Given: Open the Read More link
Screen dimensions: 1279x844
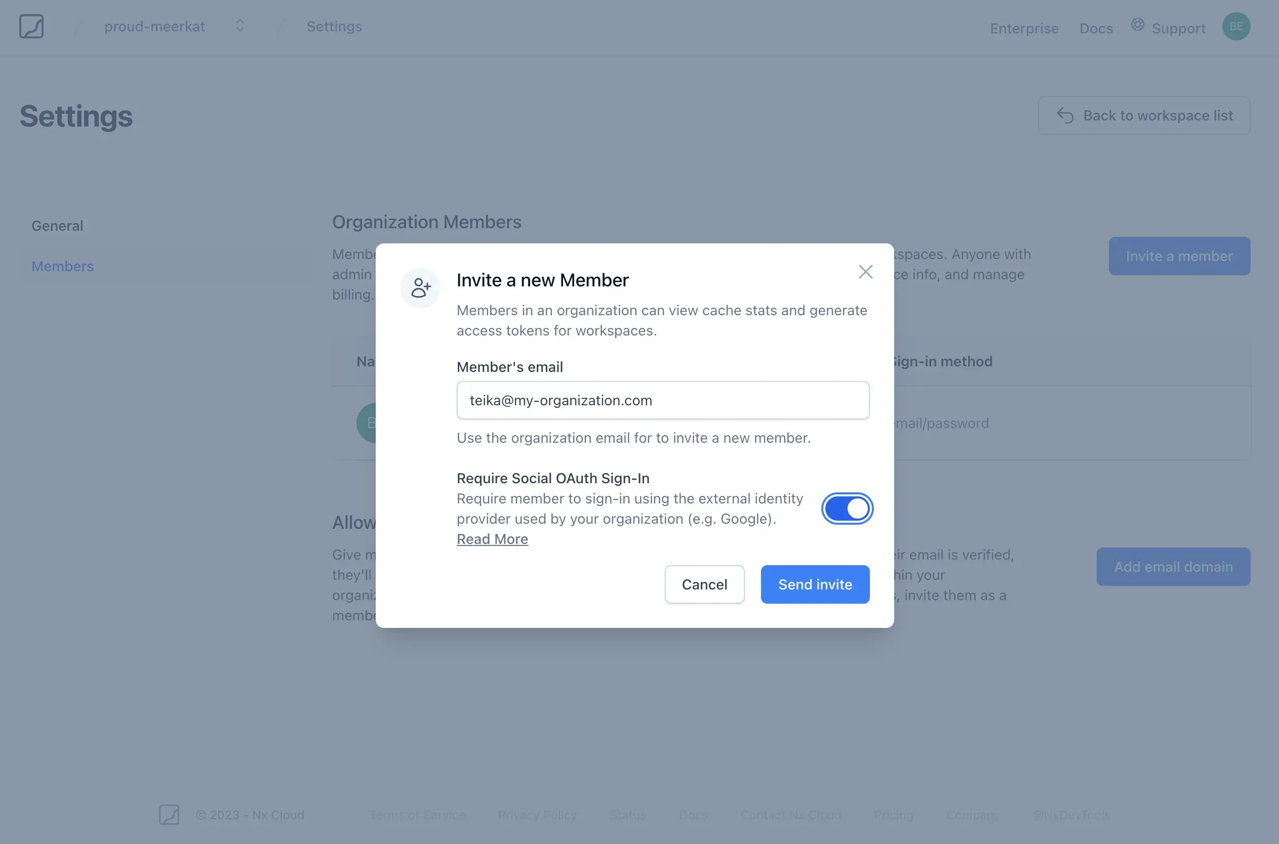Looking at the screenshot, I should (492, 539).
